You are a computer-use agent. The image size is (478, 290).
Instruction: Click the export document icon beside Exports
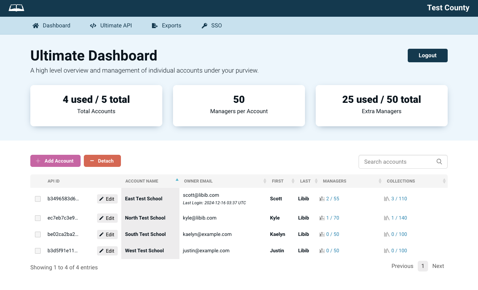154,25
